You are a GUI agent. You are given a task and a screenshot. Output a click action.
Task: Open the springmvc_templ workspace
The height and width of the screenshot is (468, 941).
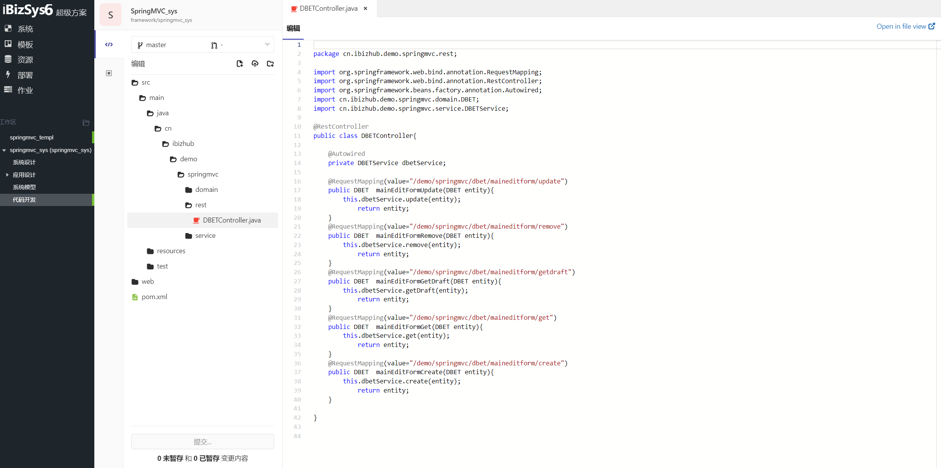31,137
